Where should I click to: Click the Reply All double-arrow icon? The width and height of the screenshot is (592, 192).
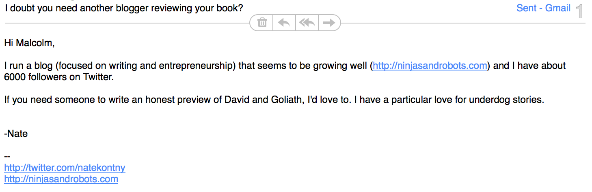(307, 23)
